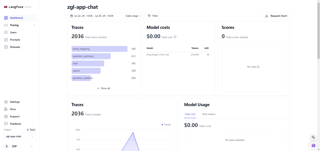Click the Users sidebar icon
This screenshot has width=320, height=151.
[x=6, y=32]
